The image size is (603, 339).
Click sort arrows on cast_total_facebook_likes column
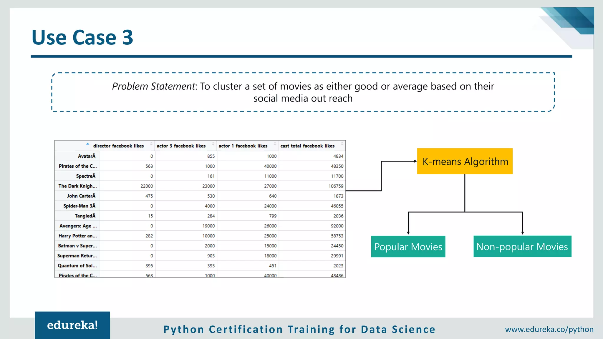[342, 144]
